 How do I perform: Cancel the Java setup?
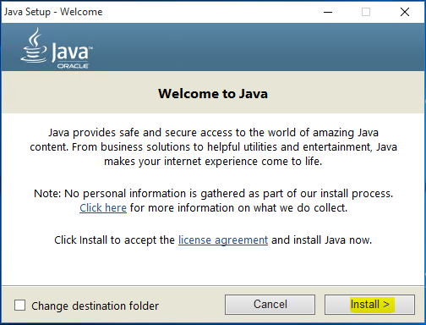[x=270, y=305]
